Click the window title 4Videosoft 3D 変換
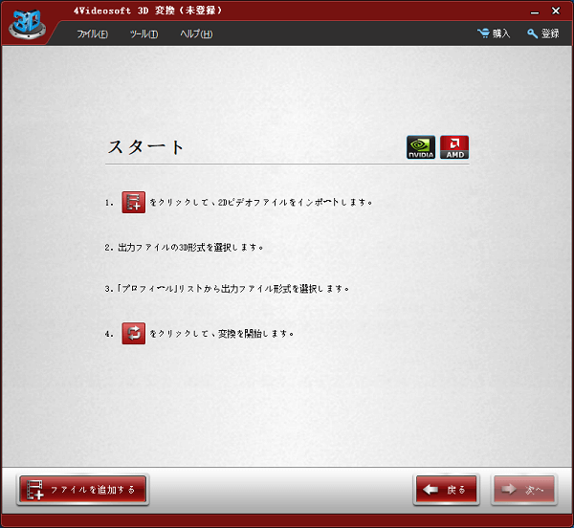 click(x=148, y=11)
